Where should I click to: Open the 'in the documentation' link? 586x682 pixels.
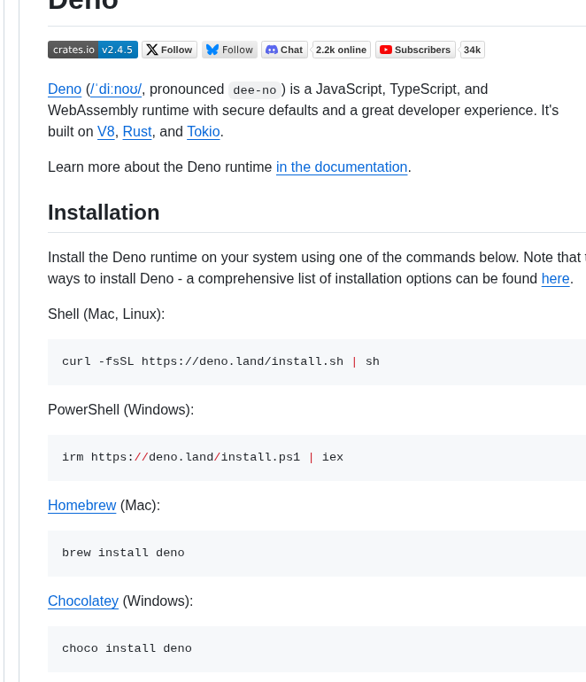(342, 167)
